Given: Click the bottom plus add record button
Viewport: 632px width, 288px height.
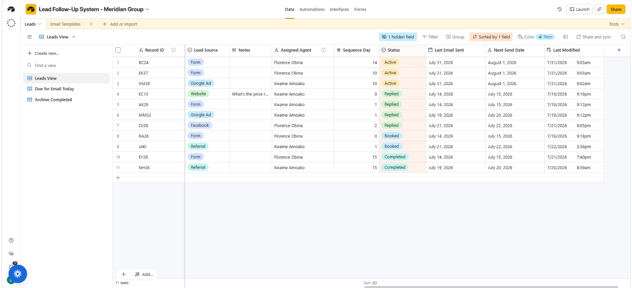Looking at the screenshot, I should tap(123, 274).
